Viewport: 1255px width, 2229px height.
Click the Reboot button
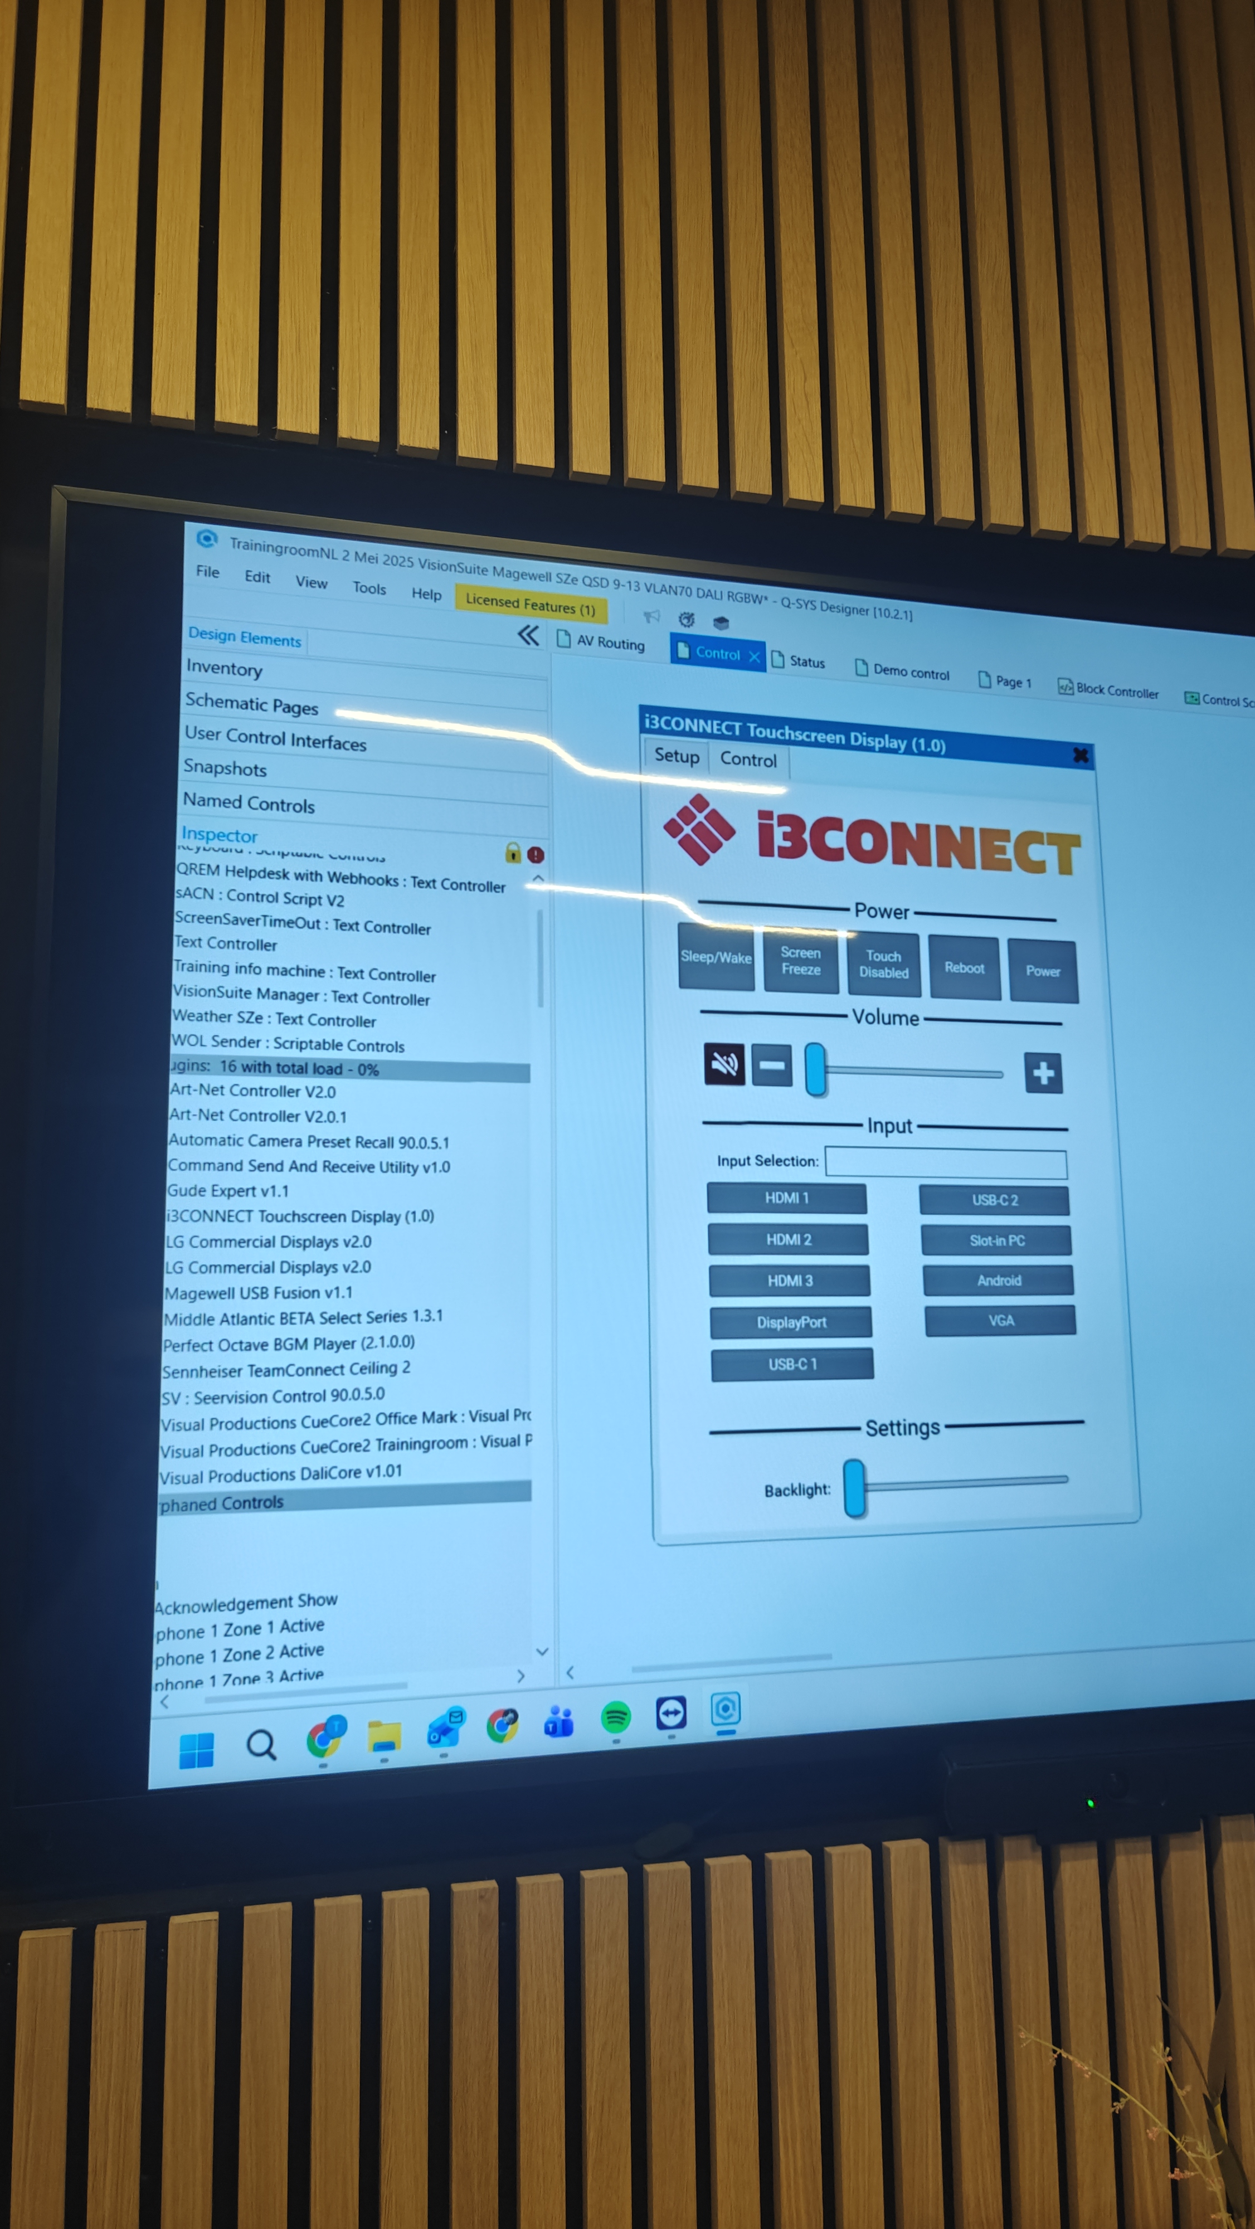tap(964, 969)
